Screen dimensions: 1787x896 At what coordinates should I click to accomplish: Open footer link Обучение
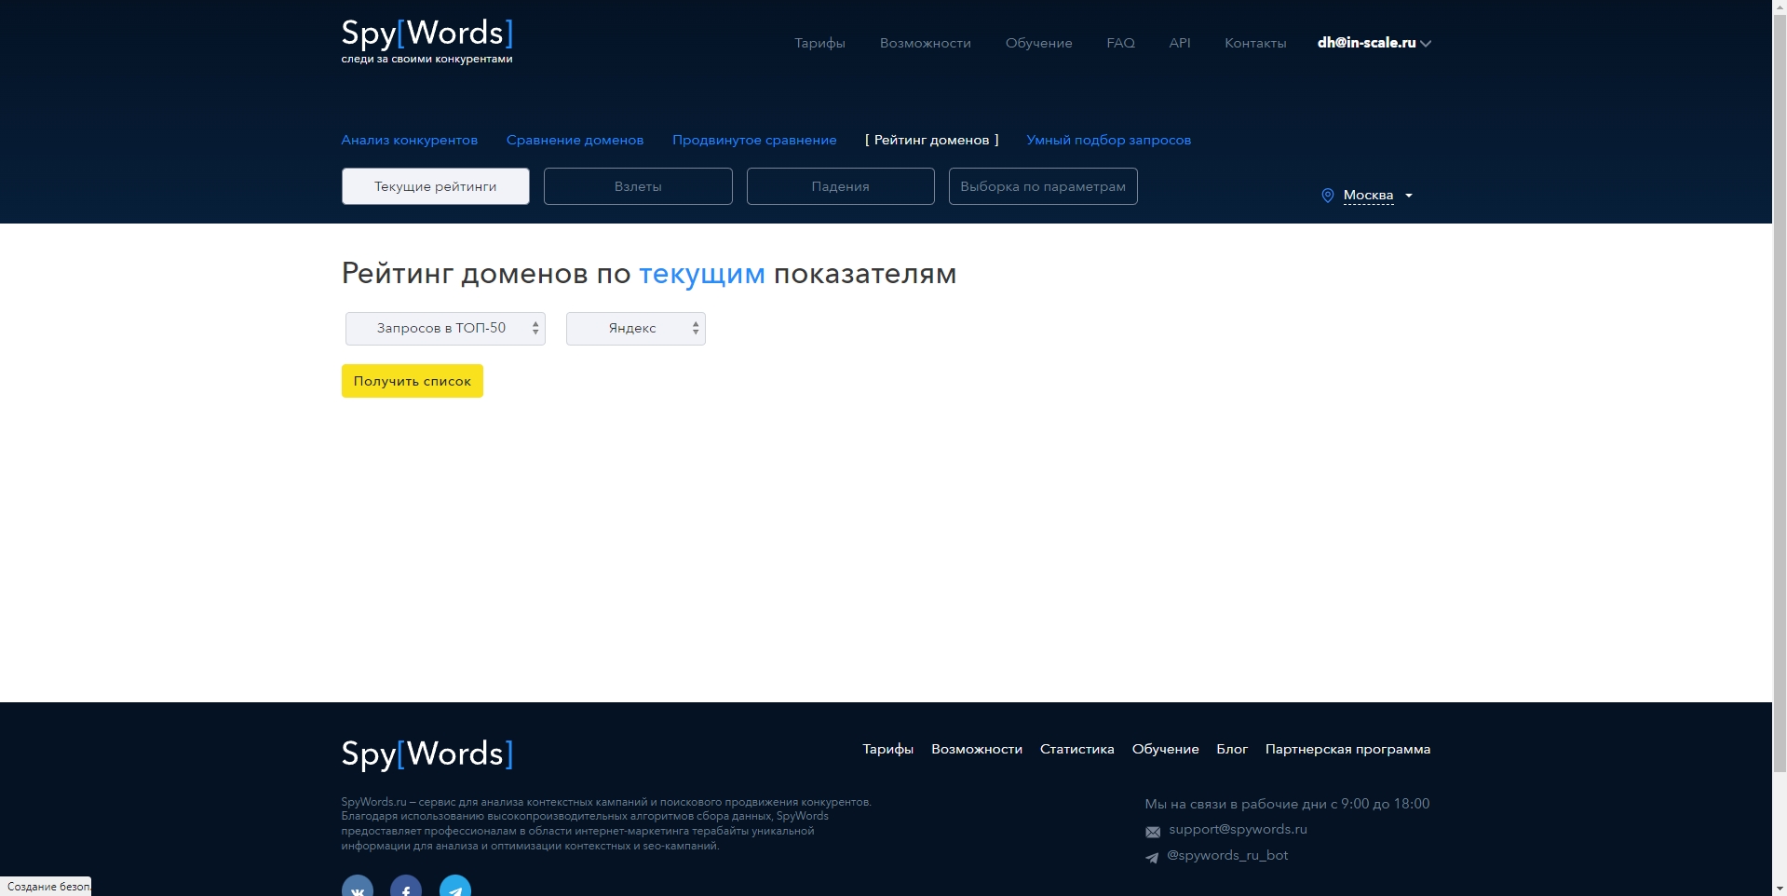(1165, 749)
